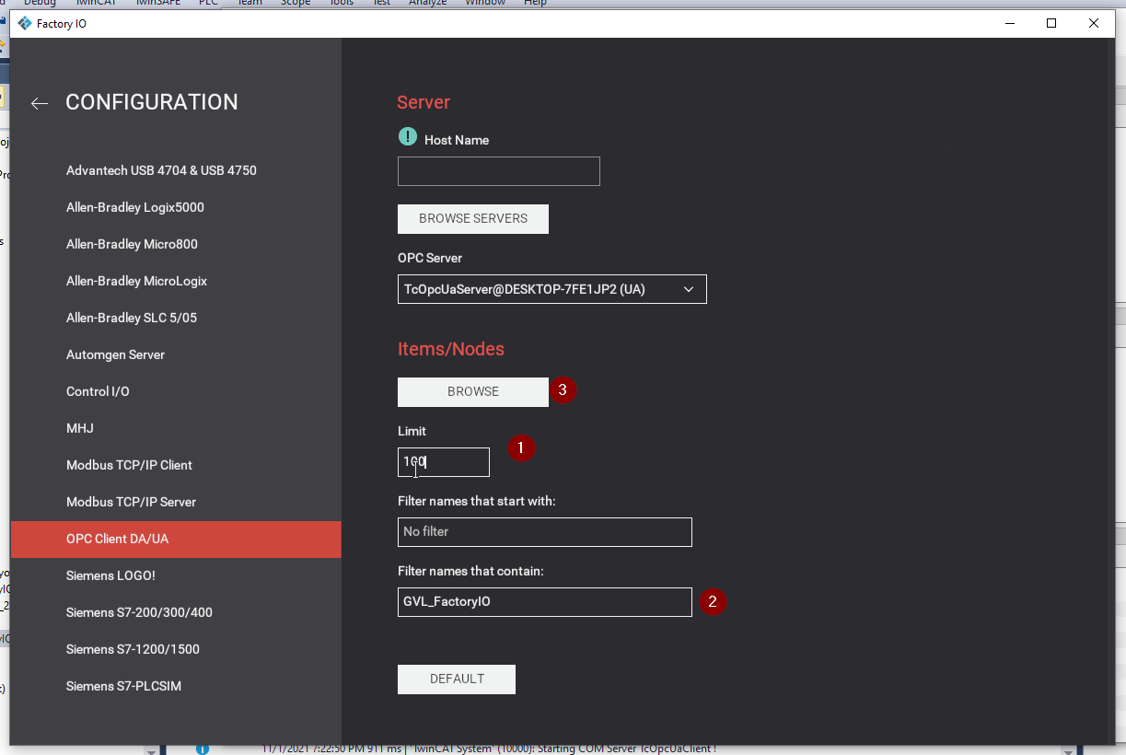Select Automgen Server driver
The width and height of the screenshot is (1126, 755).
(x=176, y=354)
